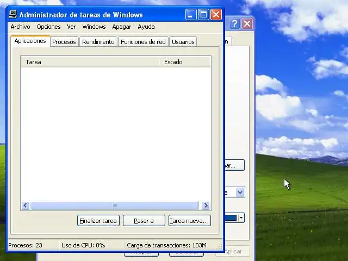Expand the dropdown arrow in background dialog
348x261 pixels.
240,192
